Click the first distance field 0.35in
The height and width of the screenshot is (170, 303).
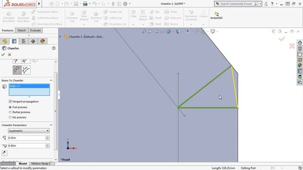coord(27,138)
